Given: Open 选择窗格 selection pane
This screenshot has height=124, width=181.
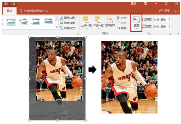Looking at the screenshot, I should pyautogui.click(x=110, y=22).
